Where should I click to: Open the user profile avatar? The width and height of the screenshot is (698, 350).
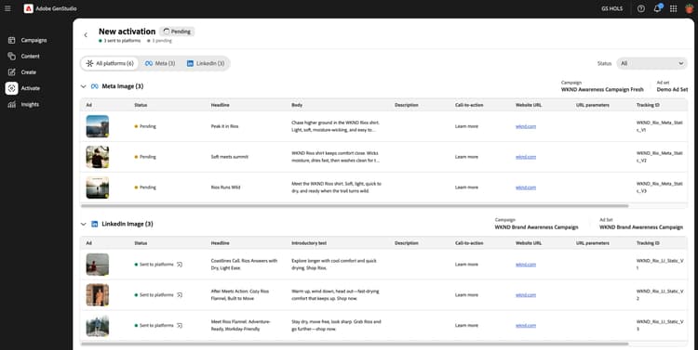coord(689,8)
